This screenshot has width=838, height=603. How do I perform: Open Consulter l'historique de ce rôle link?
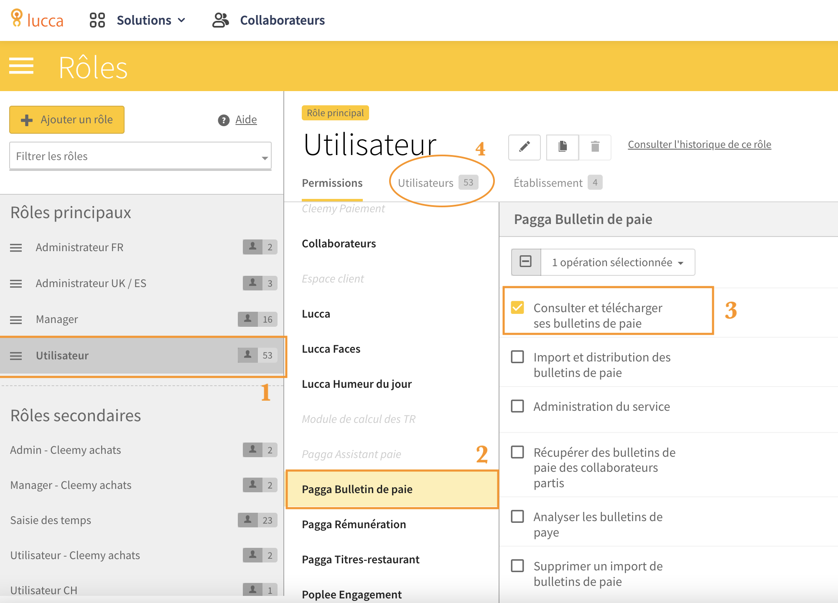[x=700, y=144]
